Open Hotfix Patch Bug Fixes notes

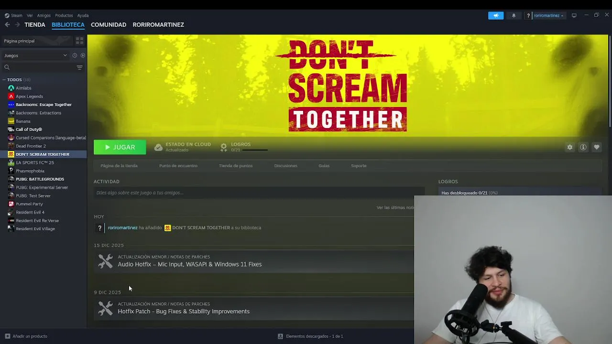[x=184, y=312]
